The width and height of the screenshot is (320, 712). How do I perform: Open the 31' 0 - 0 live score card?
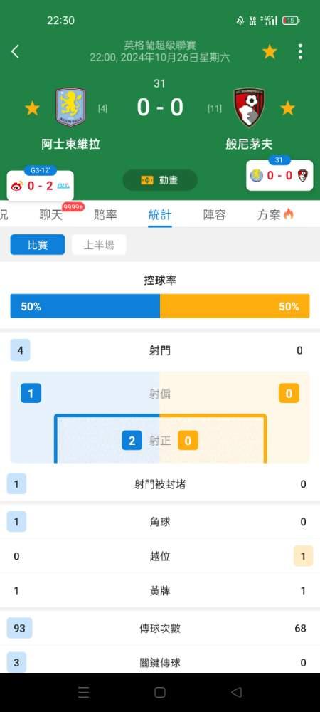[279, 174]
